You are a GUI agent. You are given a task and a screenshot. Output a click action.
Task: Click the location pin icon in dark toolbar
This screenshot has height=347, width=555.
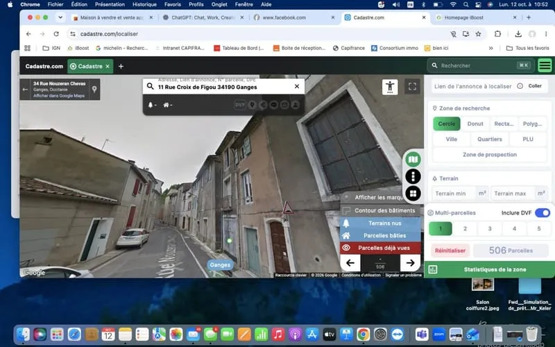(x=252, y=105)
